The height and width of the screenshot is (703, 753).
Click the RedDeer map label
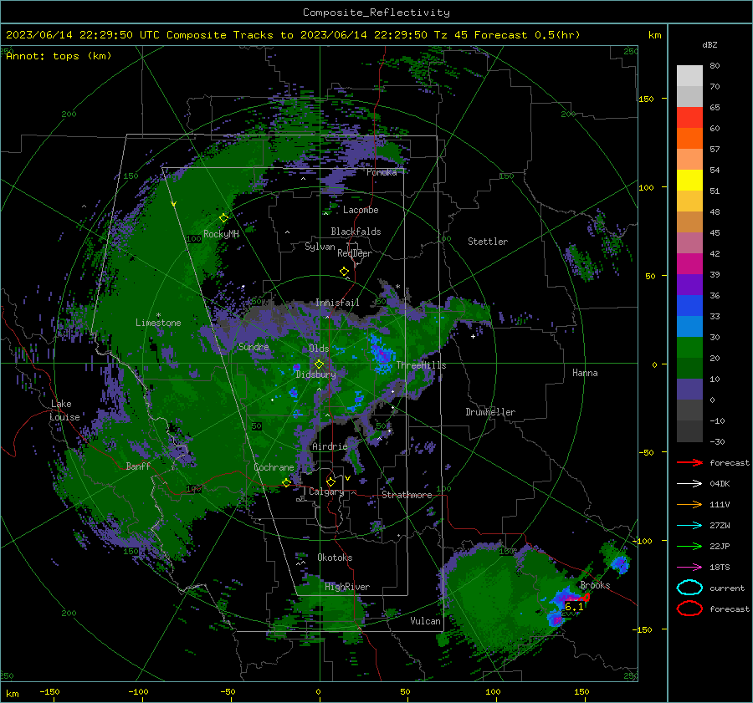coord(355,253)
